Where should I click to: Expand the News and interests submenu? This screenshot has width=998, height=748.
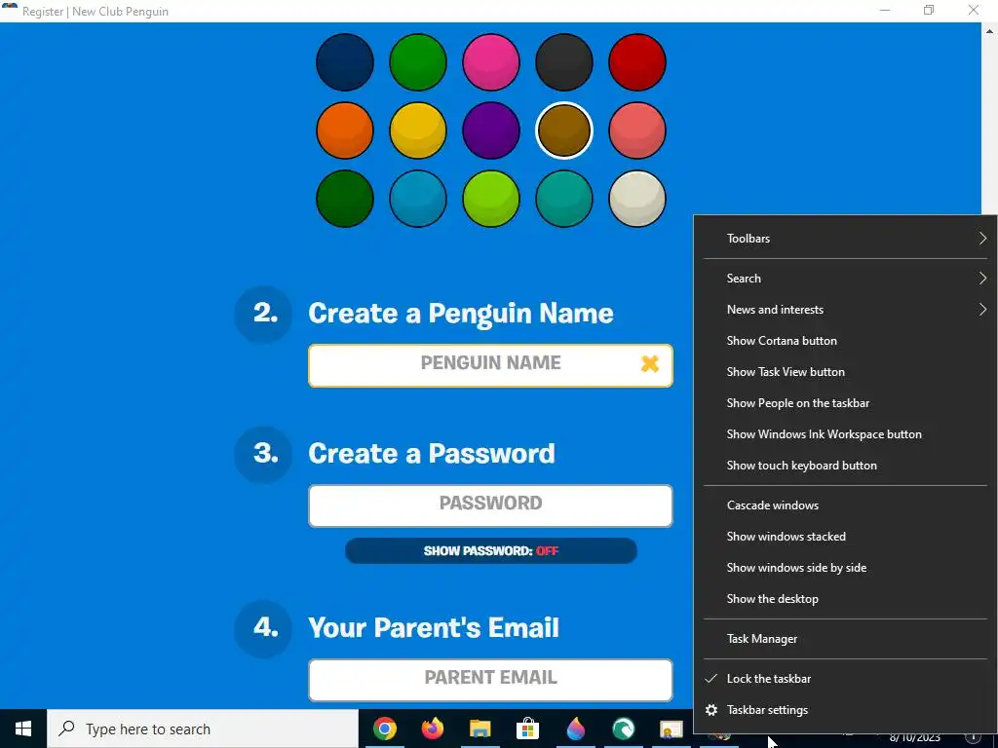click(x=845, y=310)
